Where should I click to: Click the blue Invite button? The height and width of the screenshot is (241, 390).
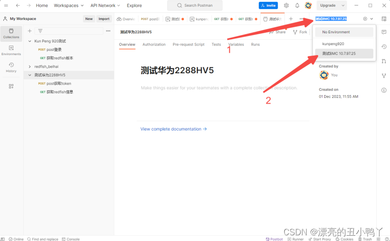point(268,6)
